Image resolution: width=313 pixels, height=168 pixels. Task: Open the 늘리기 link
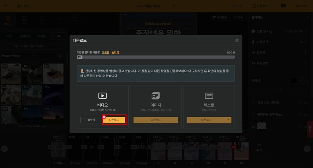(x=115, y=52)
